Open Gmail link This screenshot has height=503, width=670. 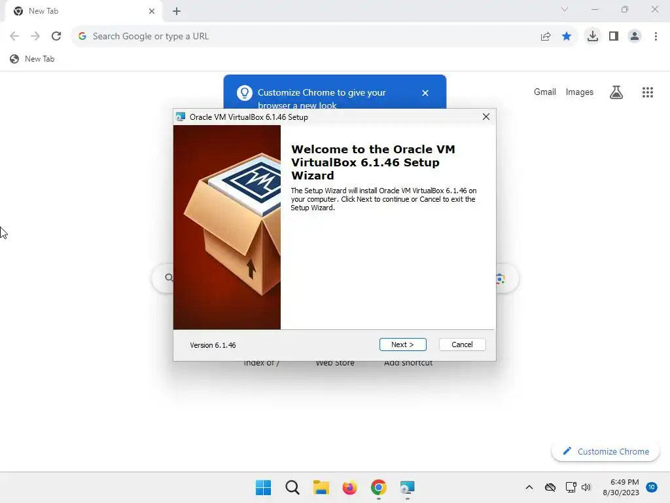click(545, 92)
